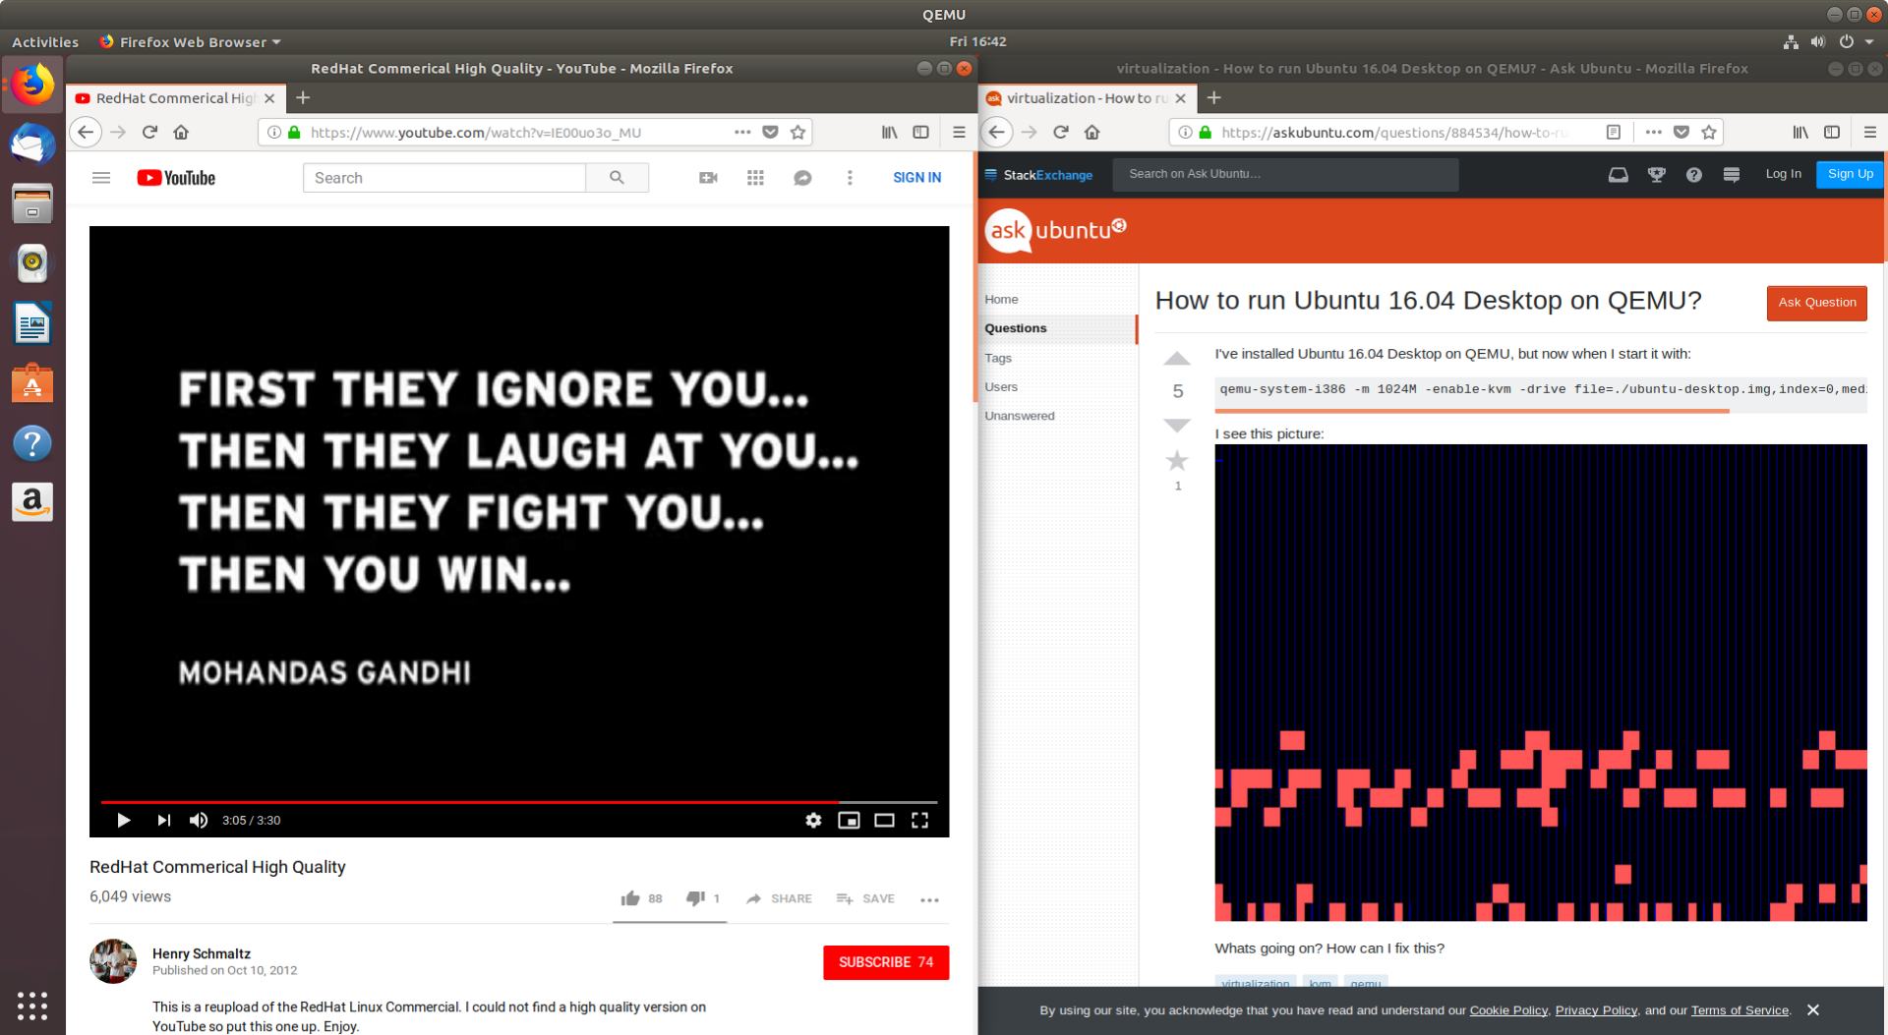Open page actions menu in YouTube address bar
This screenshot has width=1888, height=1035.
click(742, 132)
